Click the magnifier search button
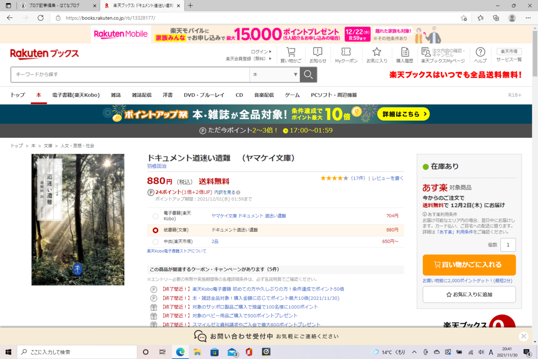538x359 pixels. click(x=308, y=74)
